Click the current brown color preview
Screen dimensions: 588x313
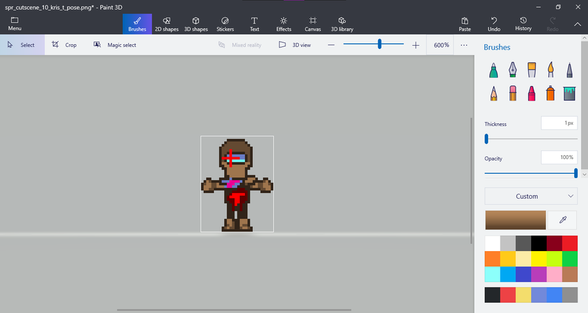(x=515, y=220)
